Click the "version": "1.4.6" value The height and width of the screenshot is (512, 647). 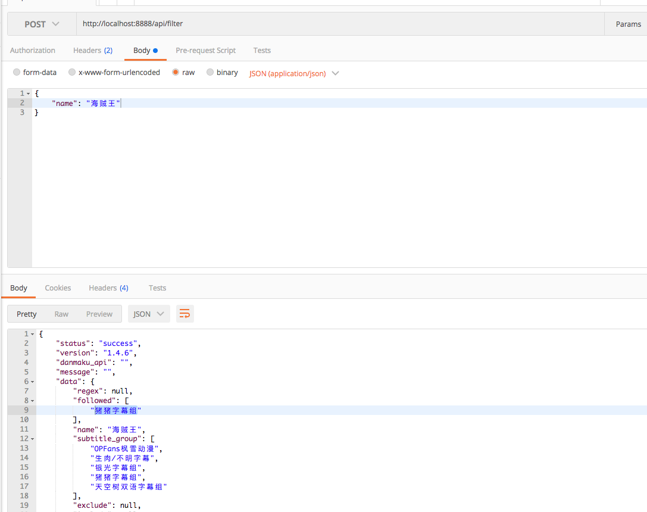pos(118,353)
